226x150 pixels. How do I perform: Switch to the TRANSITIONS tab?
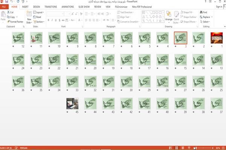(x=51, y=7)
